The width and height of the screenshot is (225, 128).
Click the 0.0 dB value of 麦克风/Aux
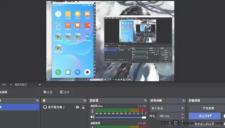142,106
